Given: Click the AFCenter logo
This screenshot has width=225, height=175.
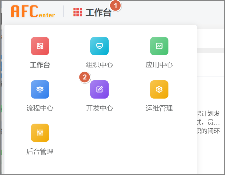Looking at the screenshot, I should [33, 11].
